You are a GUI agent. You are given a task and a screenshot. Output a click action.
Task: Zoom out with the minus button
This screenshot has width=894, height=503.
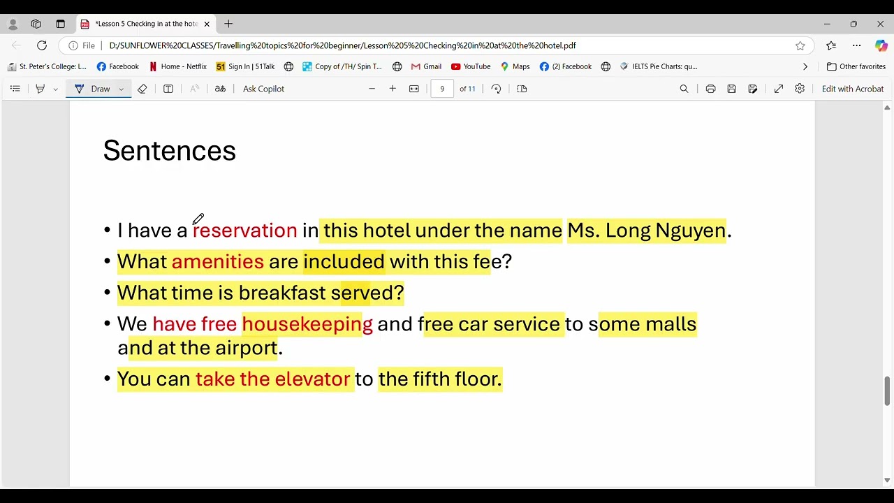372,89
